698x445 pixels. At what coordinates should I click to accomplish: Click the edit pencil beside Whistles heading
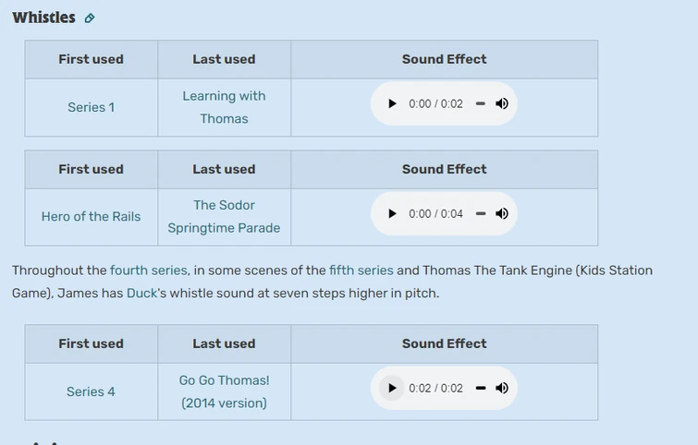point(90,18)
